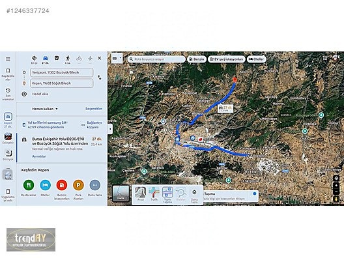The height and width of the screenshot is (258, 344).
Task: Switch to Harita map layer thumbnail
Action: pos(121,193)
